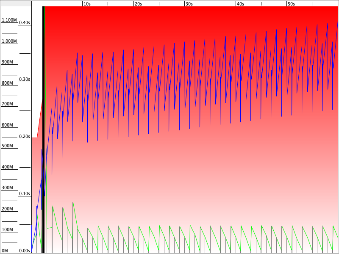Select the 0.30s duration axis label
Image resolution: width=339 pixels, height=254 pixels.
coord(25,80)
